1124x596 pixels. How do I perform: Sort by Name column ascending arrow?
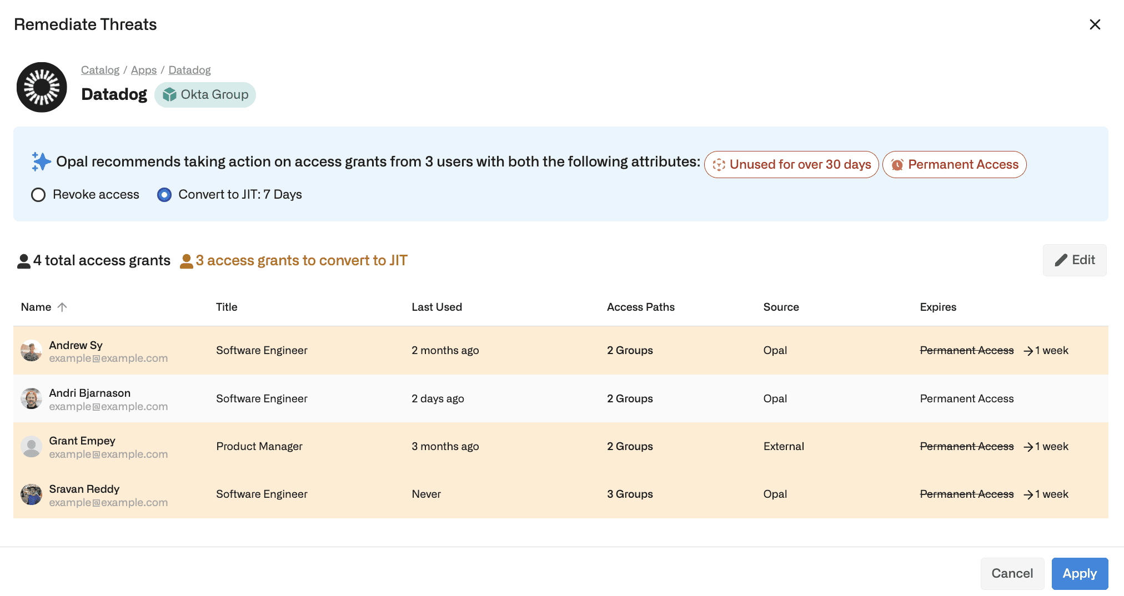(x=62, y=307)
